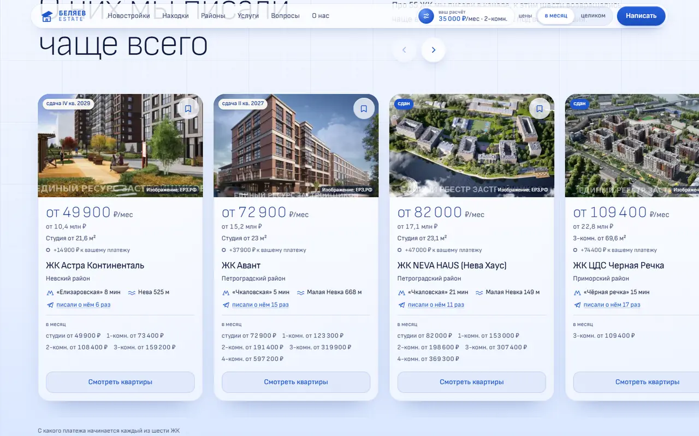Open the ЖК Астра Континенталь courtyard photo

[120, 146]
